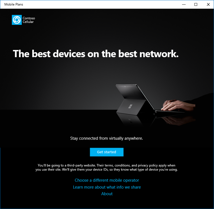Click the tablet kickstand in the hero image

pos(131,107)
